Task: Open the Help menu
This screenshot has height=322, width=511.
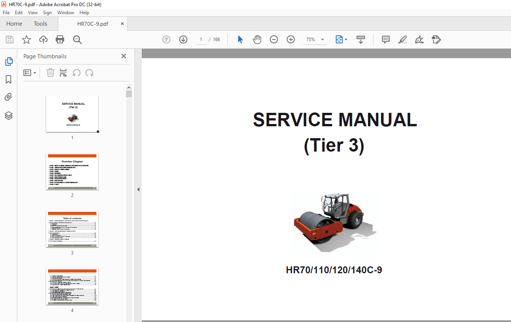Action: click(x=84, y=13)
